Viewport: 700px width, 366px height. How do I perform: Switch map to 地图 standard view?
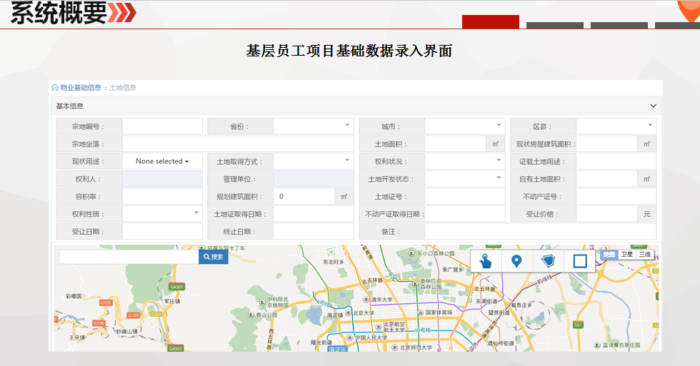[x=609, y=255]
